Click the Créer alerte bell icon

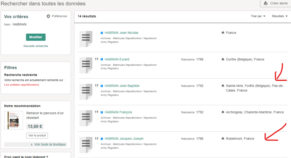point(266,3)
